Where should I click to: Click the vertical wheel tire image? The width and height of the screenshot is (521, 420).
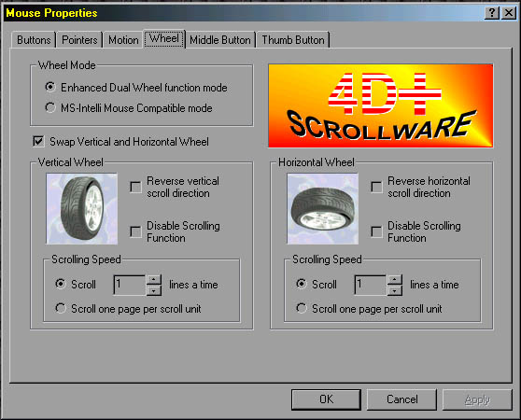tap(82, 208)
